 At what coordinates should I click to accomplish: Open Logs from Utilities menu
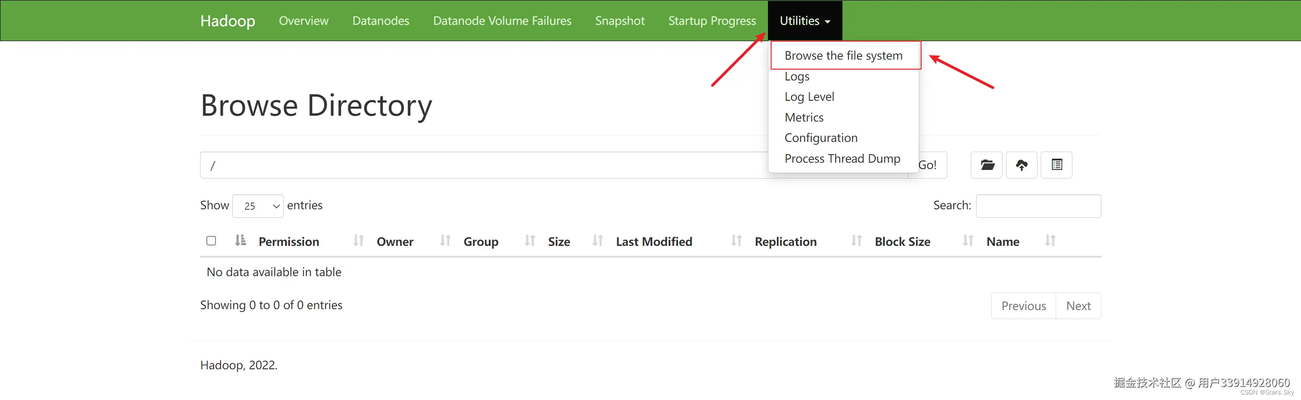coord(797,76)
